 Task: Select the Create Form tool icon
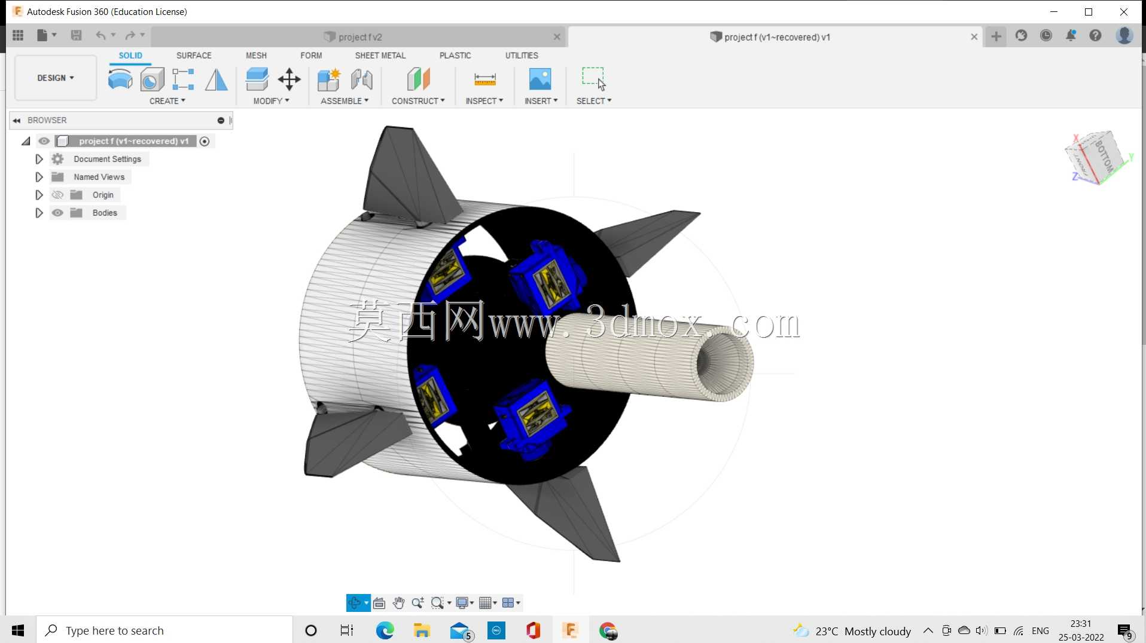(120, 79)
